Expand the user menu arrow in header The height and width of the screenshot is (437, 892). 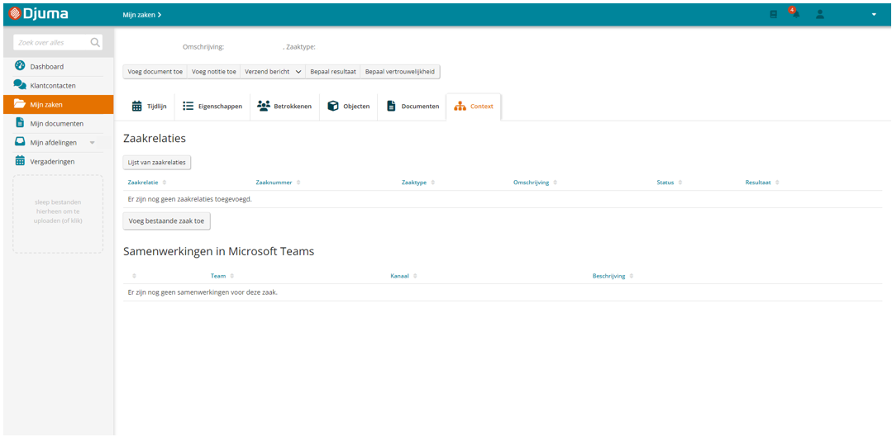[x=875, y=15]
